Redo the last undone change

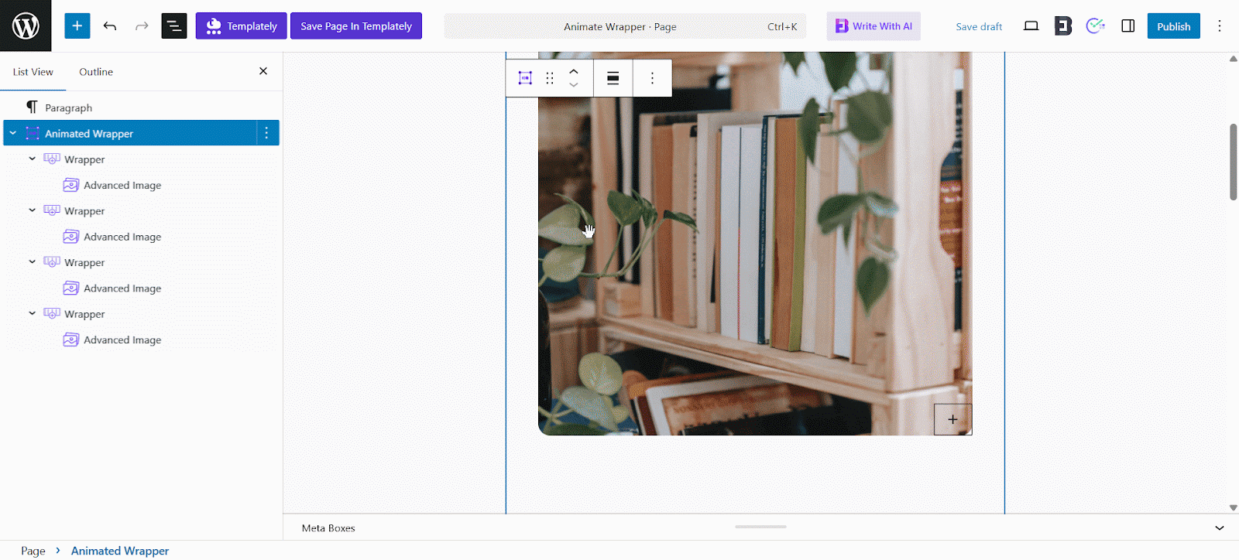(142, 26)
